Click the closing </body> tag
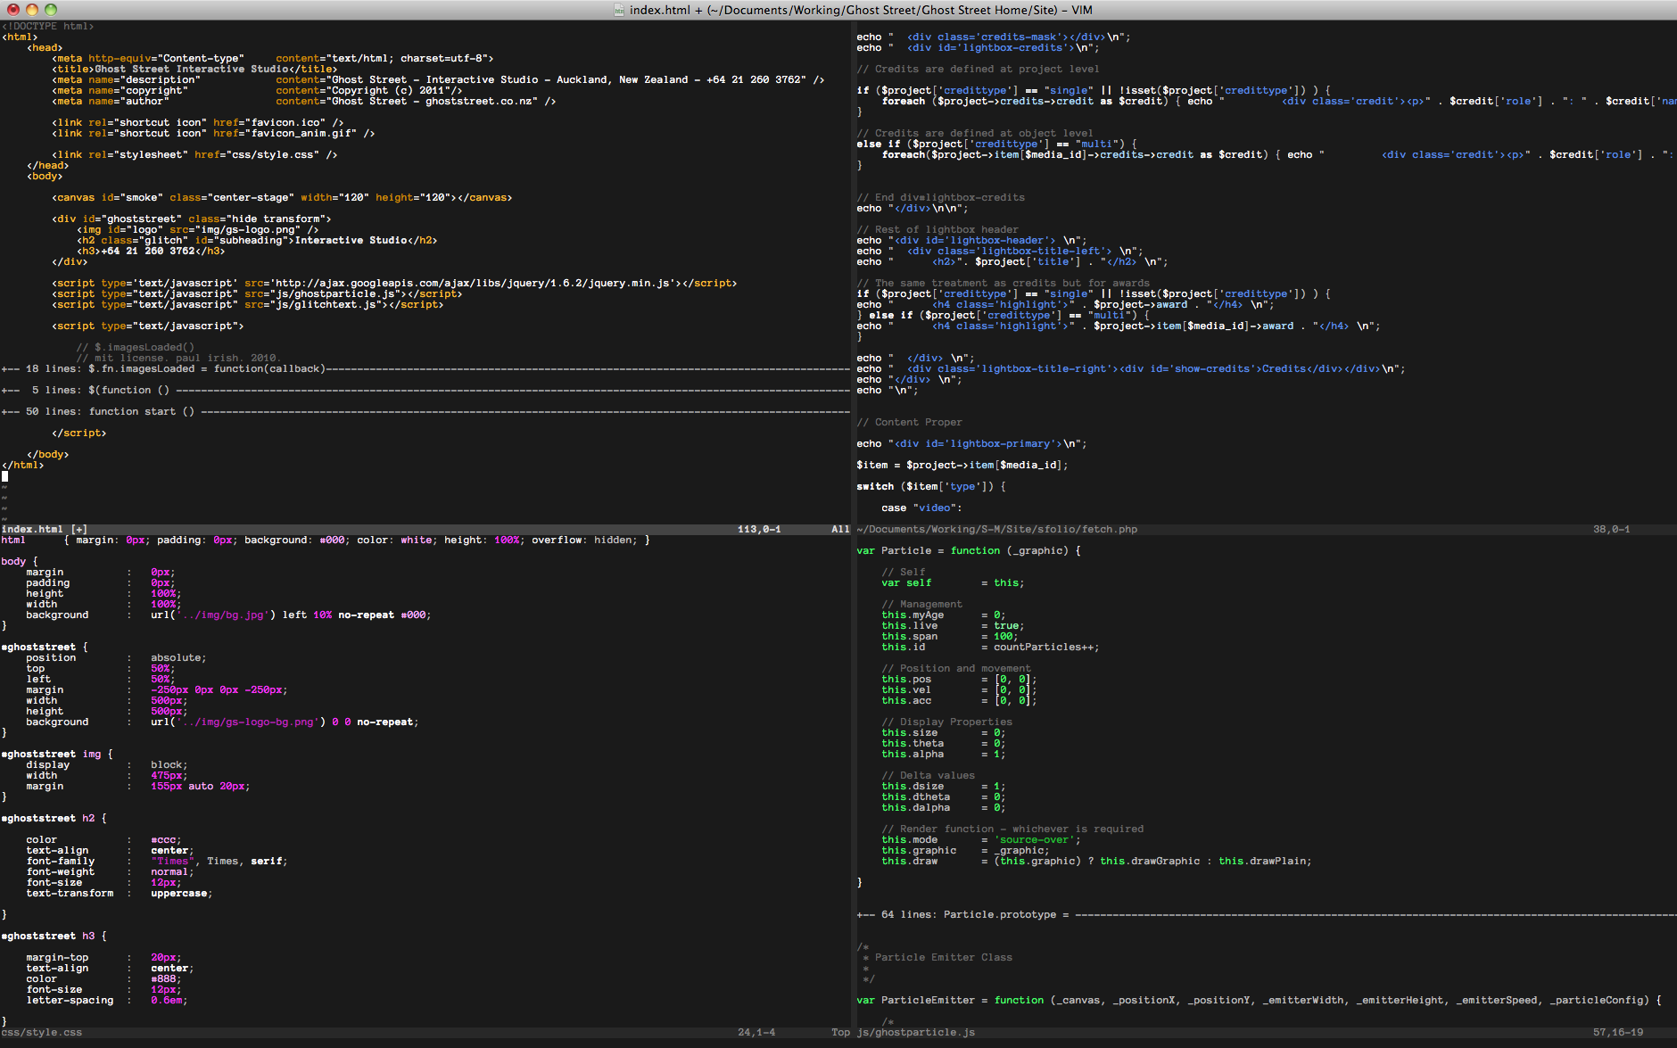Screen dimensions: 1677x1048 [48, 454]
